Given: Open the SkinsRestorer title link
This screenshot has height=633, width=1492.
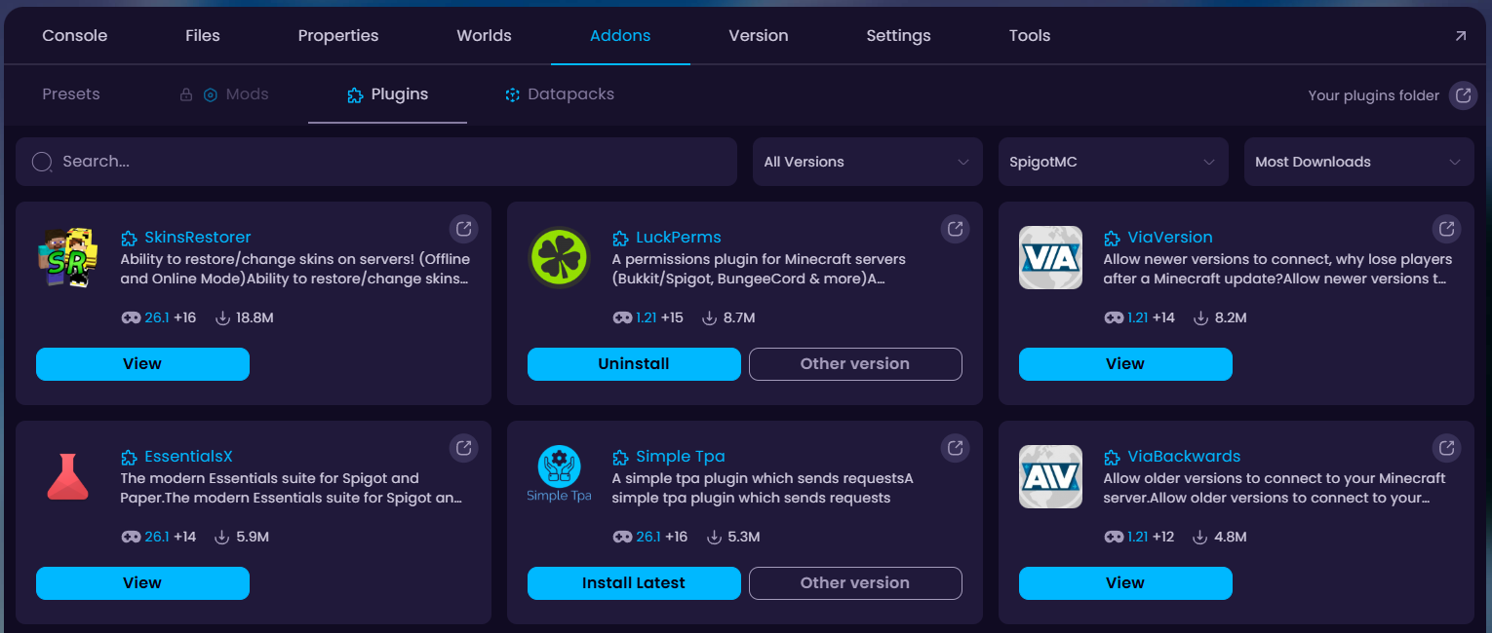Looking at the screenshot, I should [x=198, y=238].
